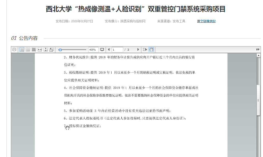
Task: Click line 4 社会保障资金缴纳证明 text
Action: click(x=131, y=88)
